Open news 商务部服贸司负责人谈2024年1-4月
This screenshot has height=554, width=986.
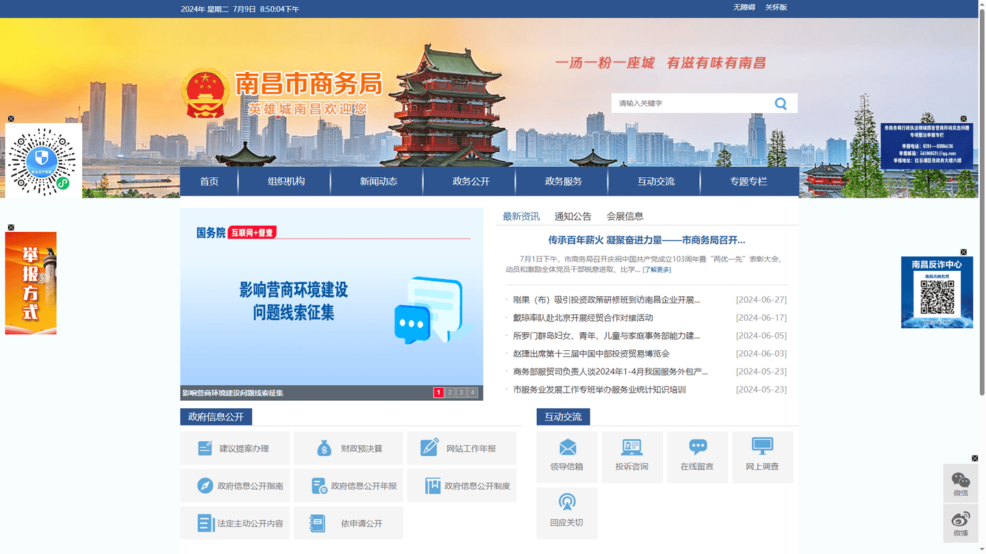(610, 371)
